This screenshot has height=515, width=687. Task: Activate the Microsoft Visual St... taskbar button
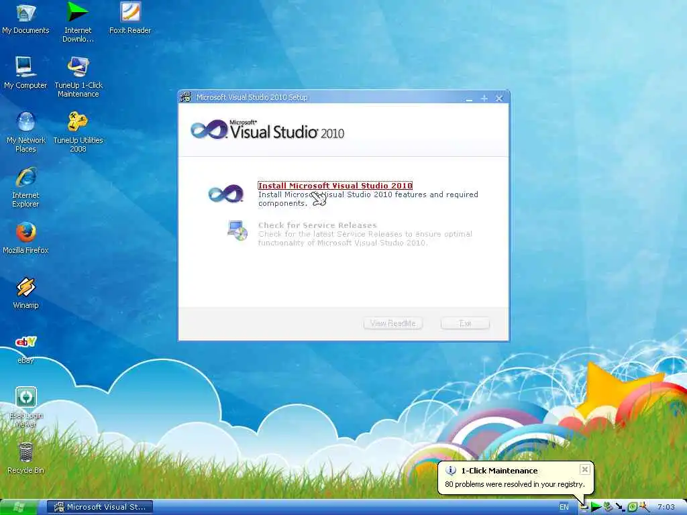(101, 507)
